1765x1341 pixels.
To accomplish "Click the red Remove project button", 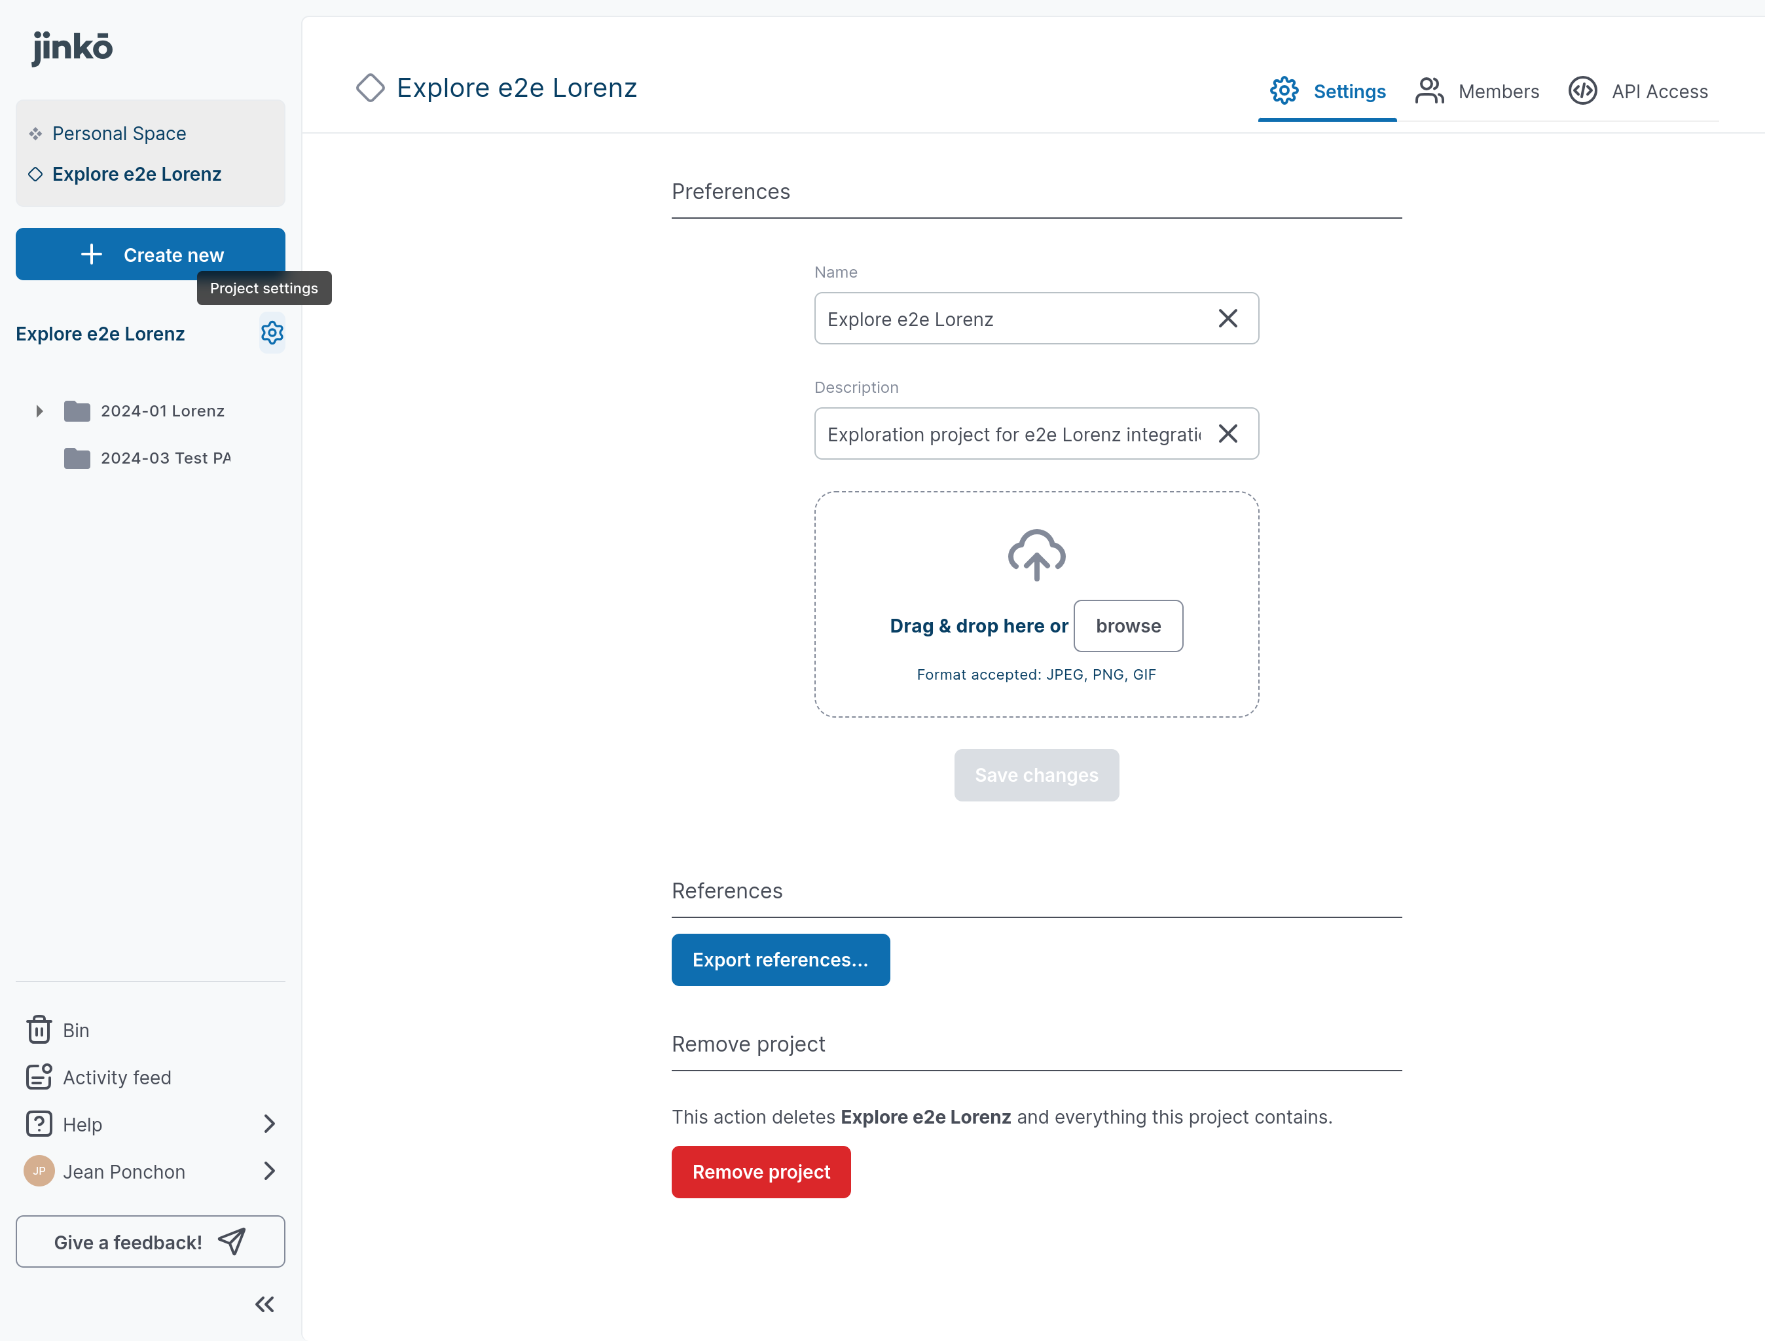I will (x=761, y=1171).
